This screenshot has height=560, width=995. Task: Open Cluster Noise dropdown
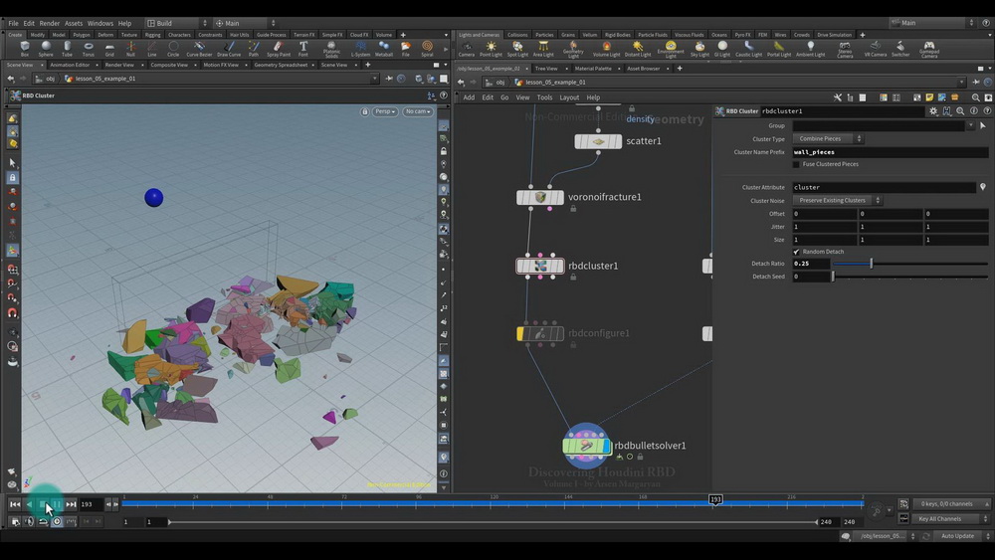(837, 200)
